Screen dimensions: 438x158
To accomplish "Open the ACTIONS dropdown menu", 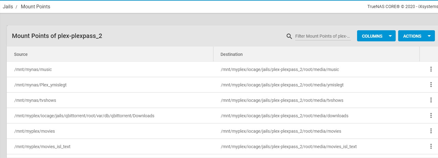I will point(412,36).
